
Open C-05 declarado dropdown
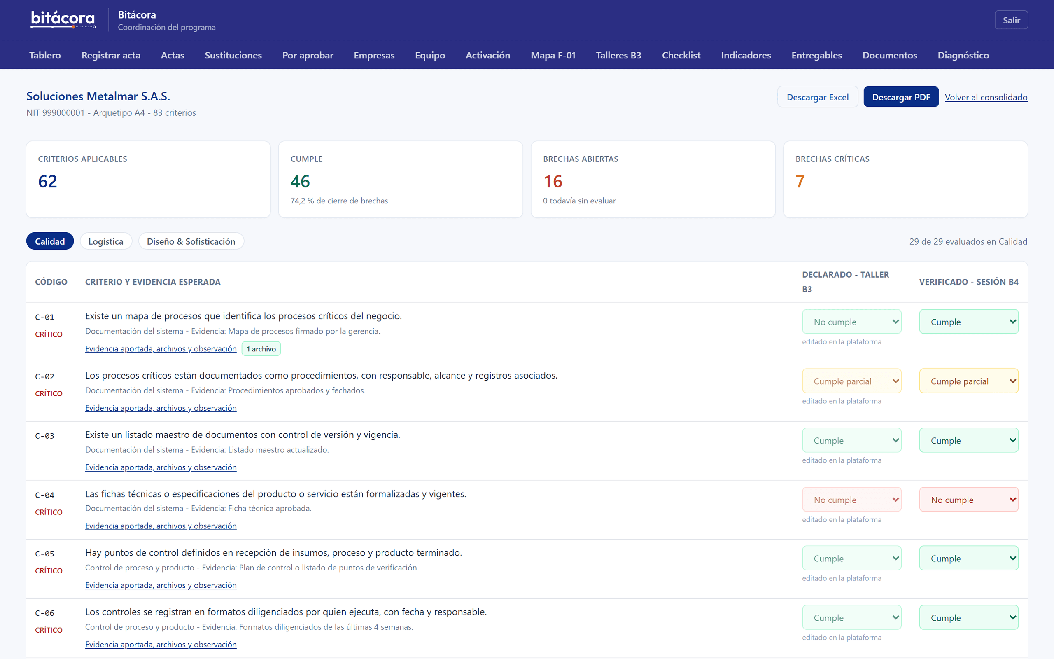click(851, 558)
